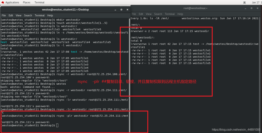Click the left terminal's vertical scrollbar
Image resolution: width=262 pixels, height=133 pixels.
coord(130,75)
